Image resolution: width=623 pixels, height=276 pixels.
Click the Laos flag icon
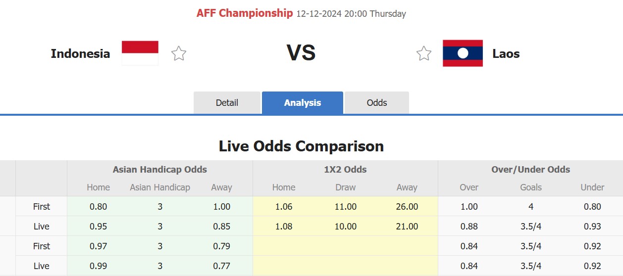coord(463,53)
